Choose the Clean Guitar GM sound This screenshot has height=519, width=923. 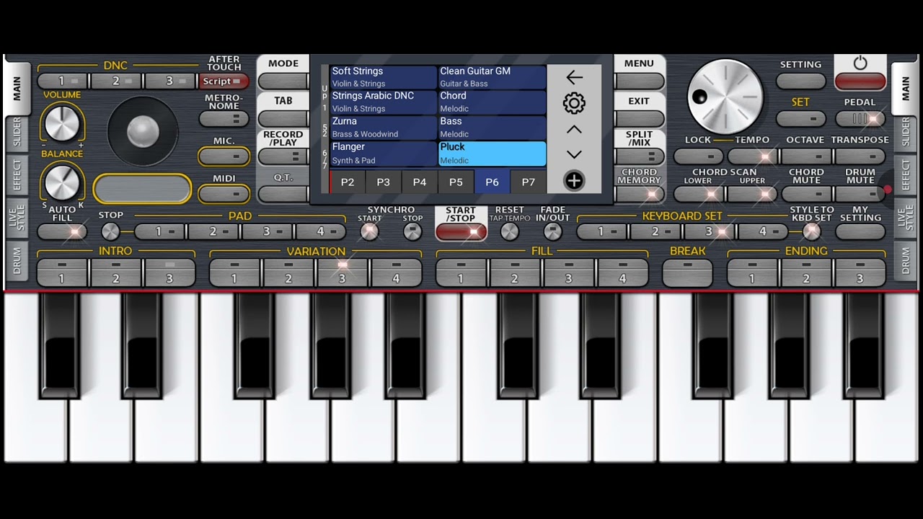(492, 77)
